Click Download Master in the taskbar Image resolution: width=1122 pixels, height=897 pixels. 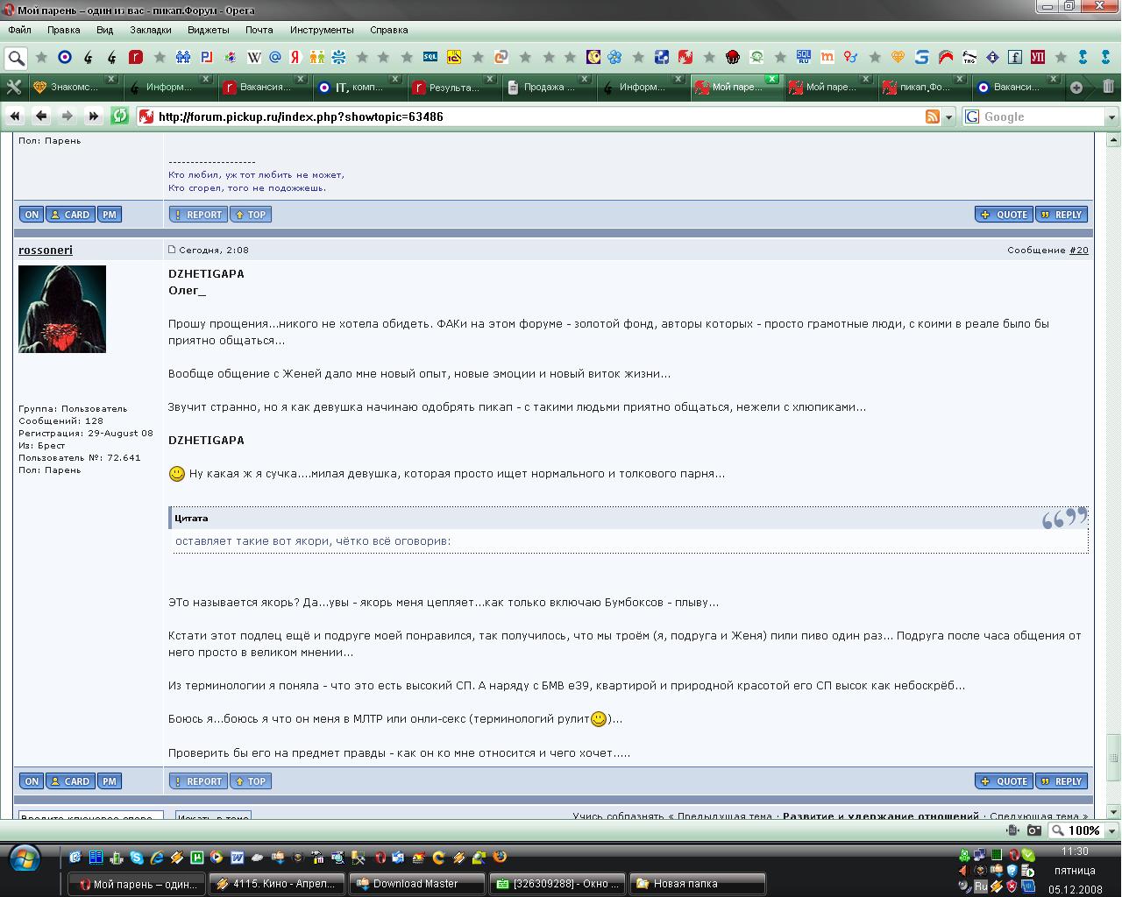(x=415, y=884)
